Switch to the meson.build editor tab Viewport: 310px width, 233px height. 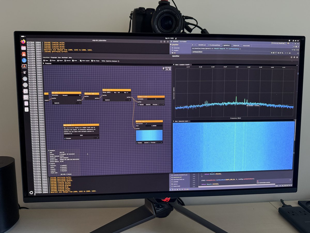click(x=246, y=46)
